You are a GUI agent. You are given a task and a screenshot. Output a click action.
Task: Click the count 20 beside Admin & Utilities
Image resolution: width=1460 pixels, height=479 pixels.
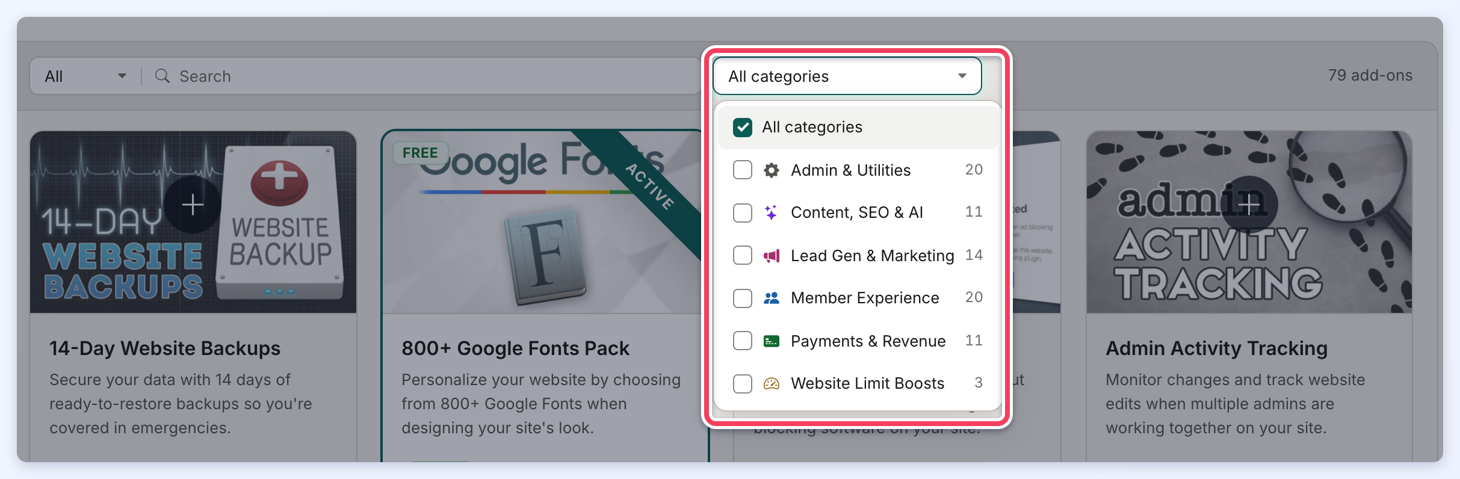point(974,170)
